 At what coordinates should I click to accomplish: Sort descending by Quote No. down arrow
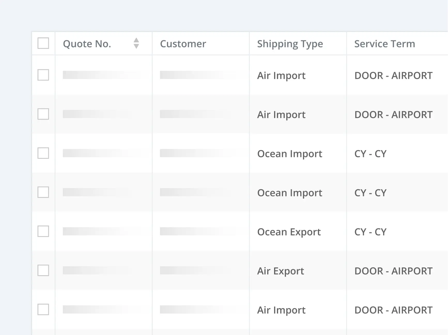(136, 46)
